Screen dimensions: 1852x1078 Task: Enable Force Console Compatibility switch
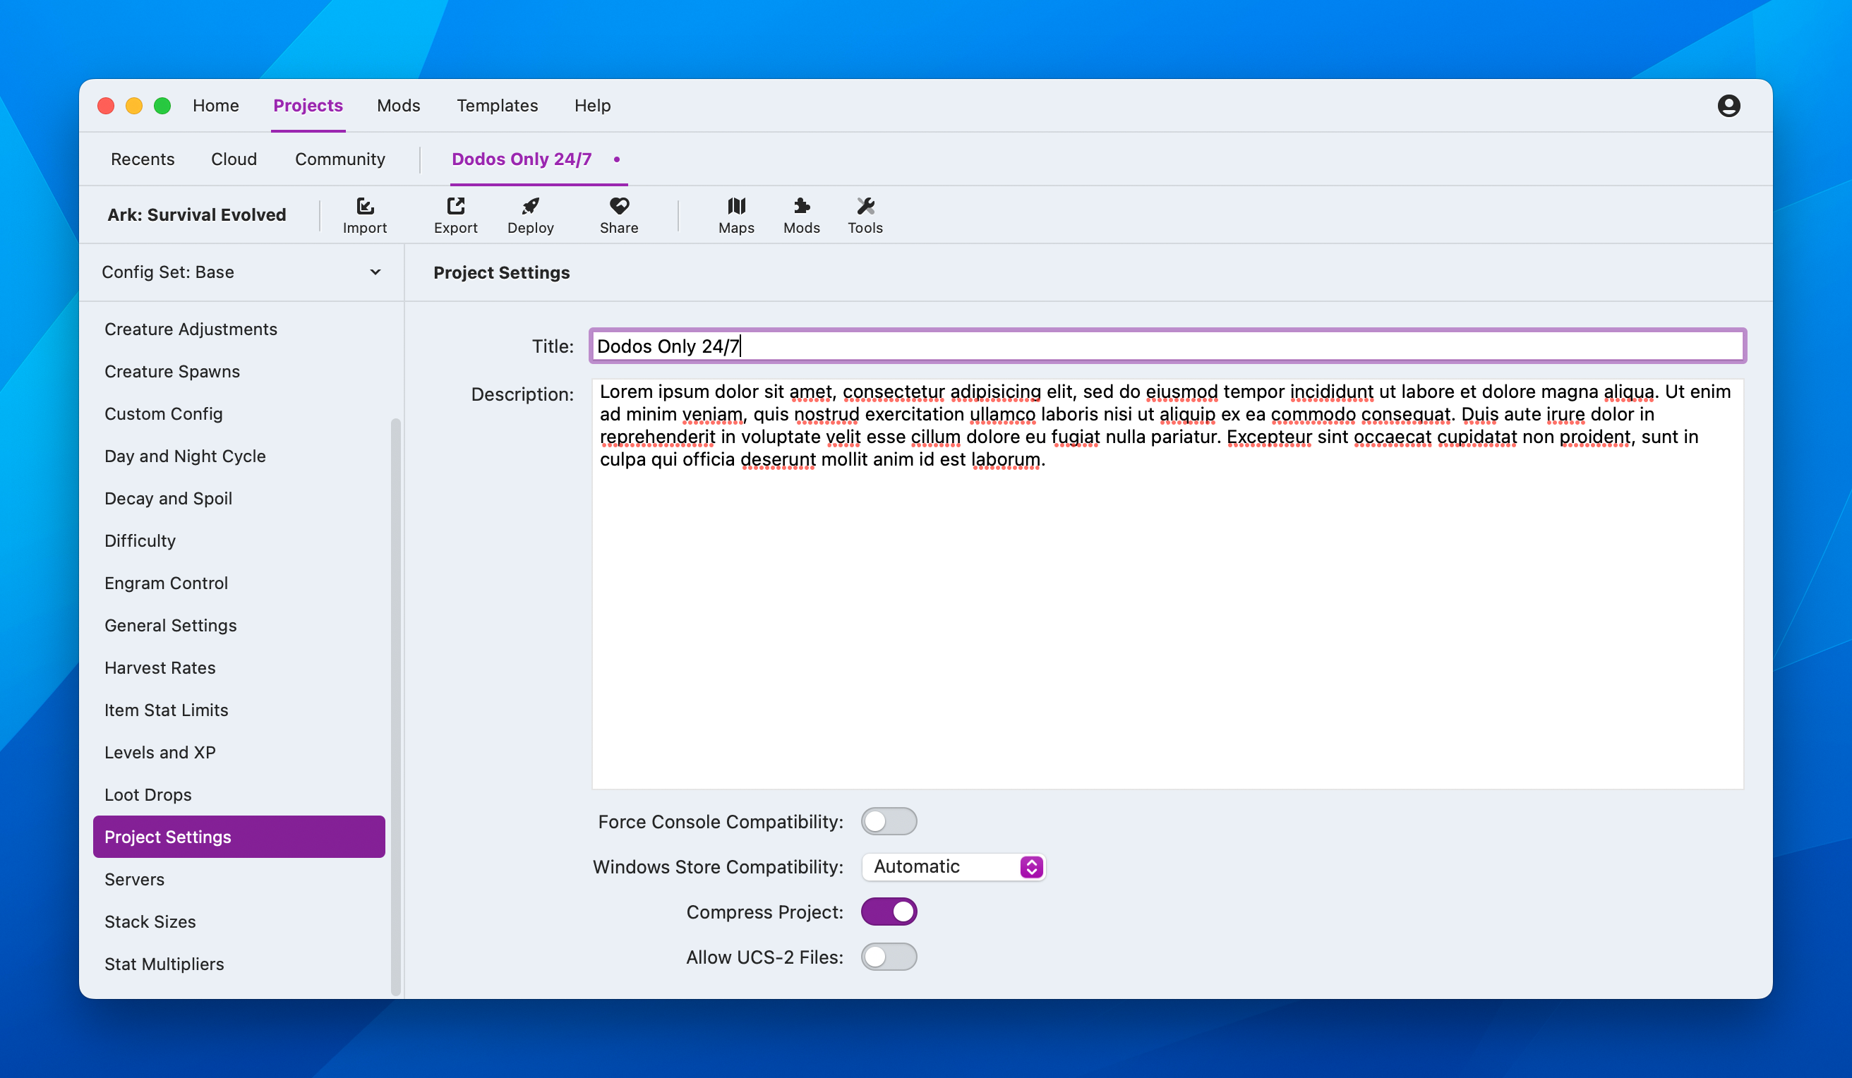coord(888,821)
